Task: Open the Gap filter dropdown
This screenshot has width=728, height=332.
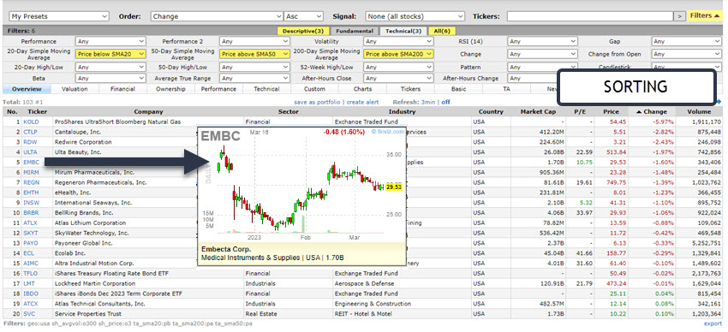Action: [x=687, y=41]
